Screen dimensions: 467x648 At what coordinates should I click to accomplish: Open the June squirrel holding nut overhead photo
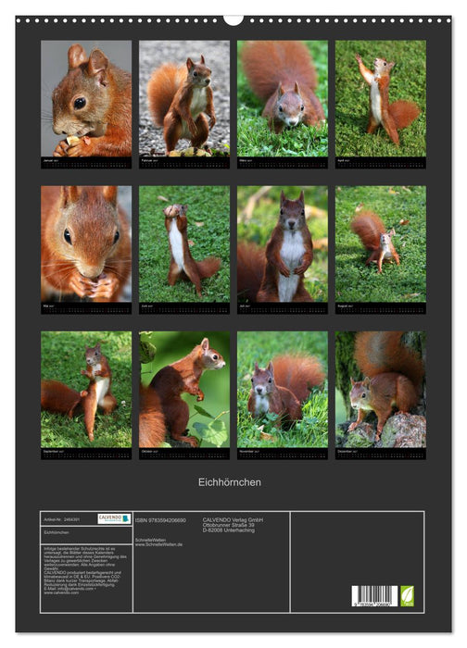pyautogui.click(x=184, y=243)
